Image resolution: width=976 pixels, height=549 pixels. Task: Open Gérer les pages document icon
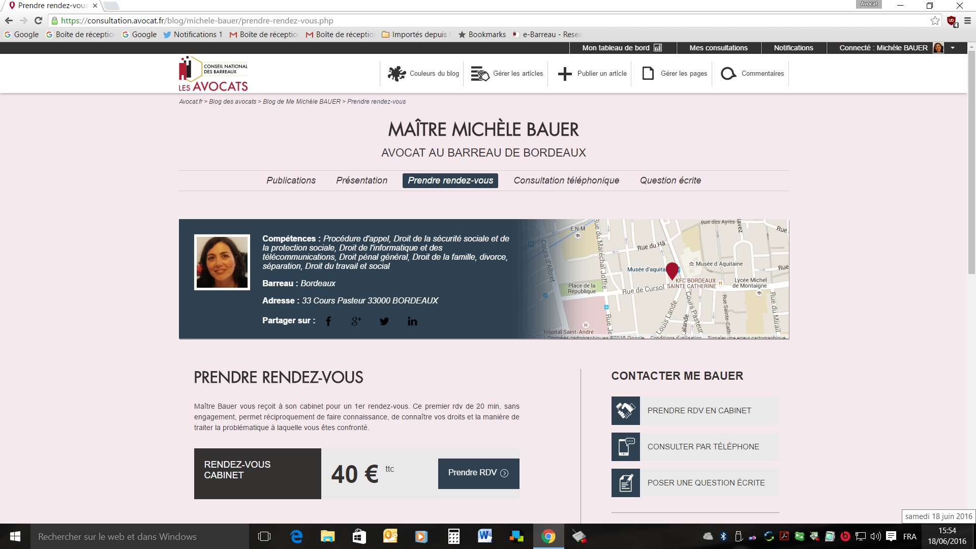[x=648, y=74]
